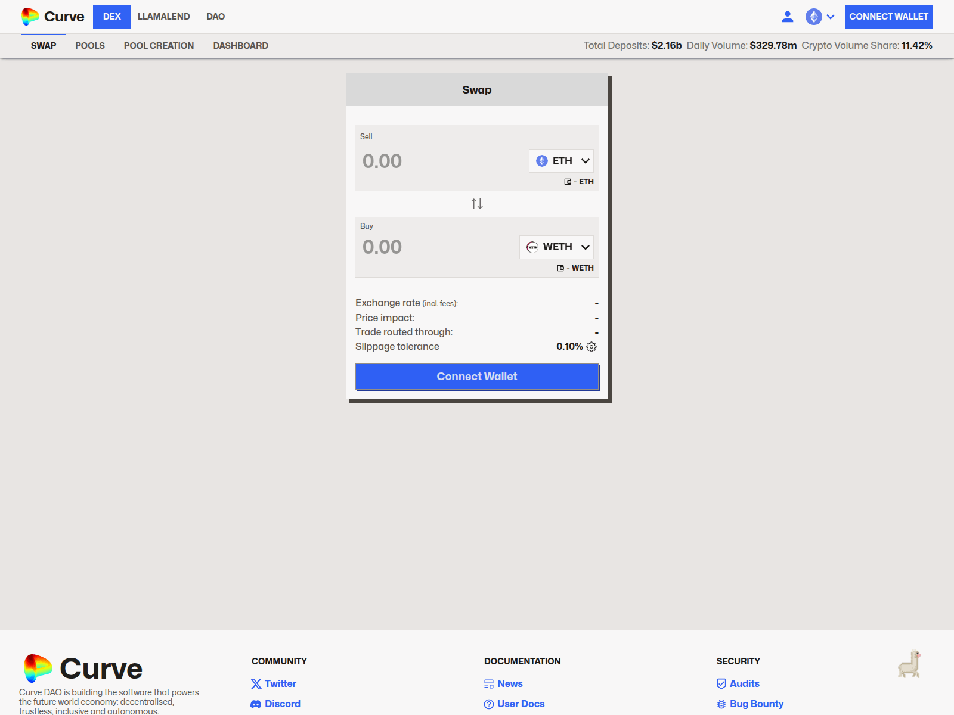The height and width of the screenshot is (715, 954).
Task: Click the News icon in footer
Action: click(x=489, y=684)
